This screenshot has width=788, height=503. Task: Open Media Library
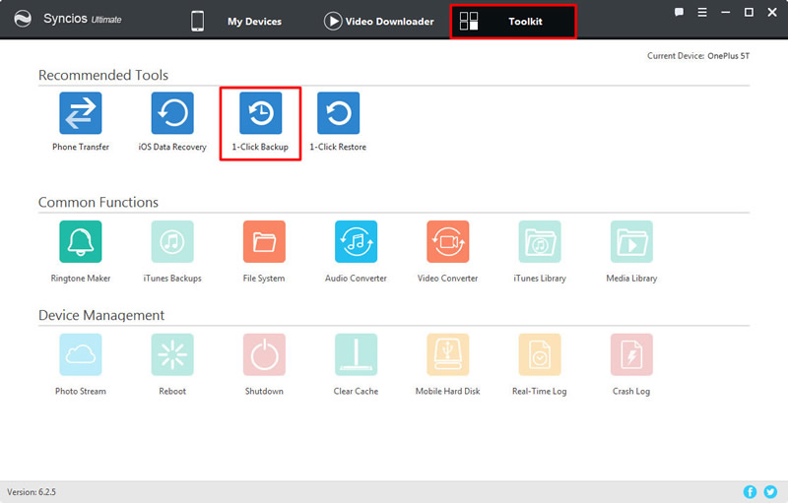631,241
